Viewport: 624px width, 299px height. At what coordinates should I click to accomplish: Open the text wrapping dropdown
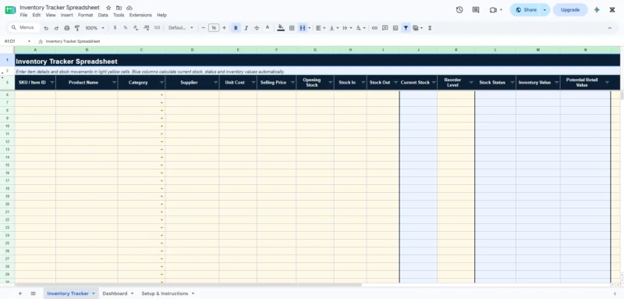pyautogui.click(x=347, y=28)
